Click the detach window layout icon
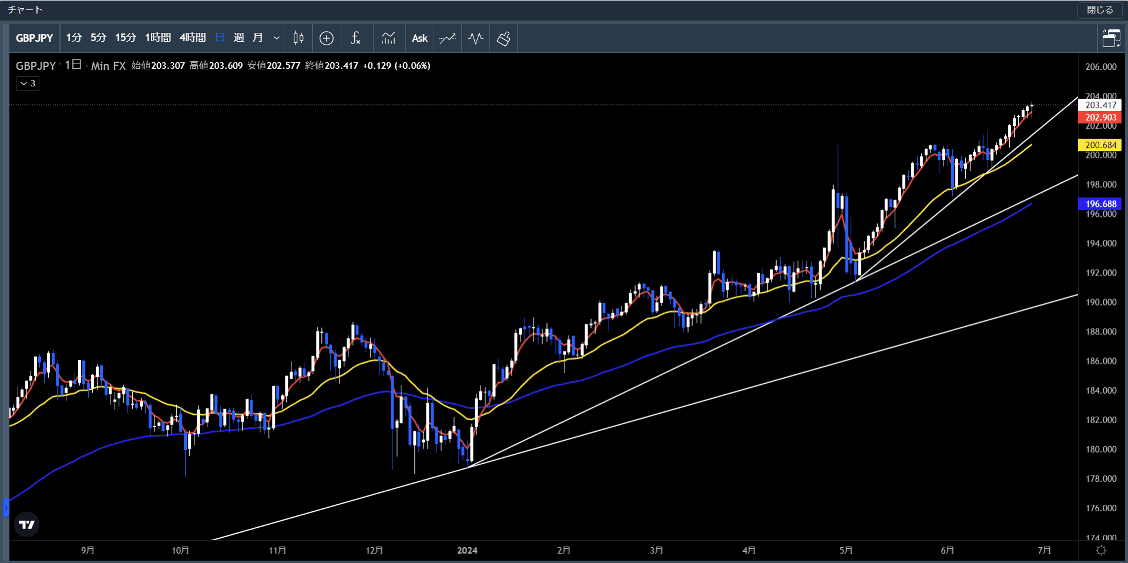 1111,38
